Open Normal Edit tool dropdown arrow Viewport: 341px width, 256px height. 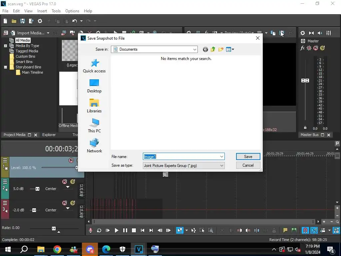[186, 230]
